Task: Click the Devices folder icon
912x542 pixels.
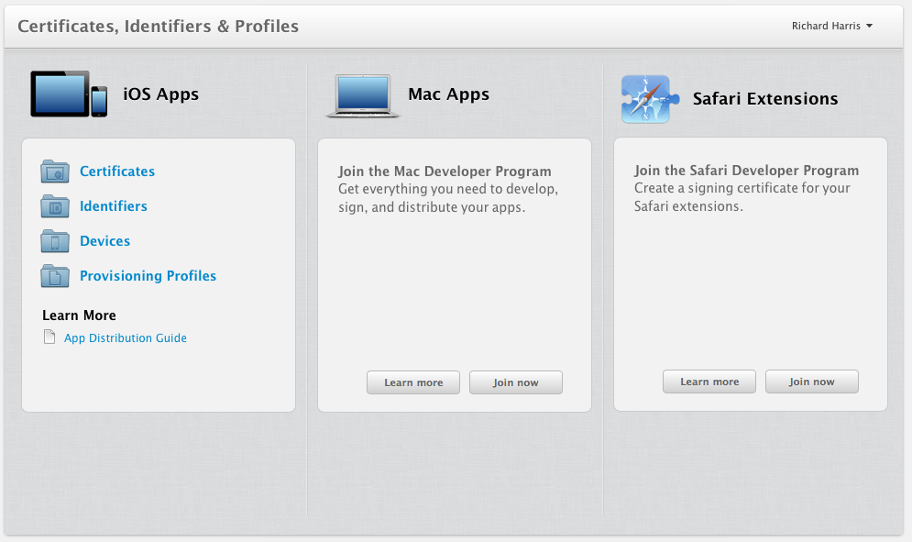Action: point(55,241)
